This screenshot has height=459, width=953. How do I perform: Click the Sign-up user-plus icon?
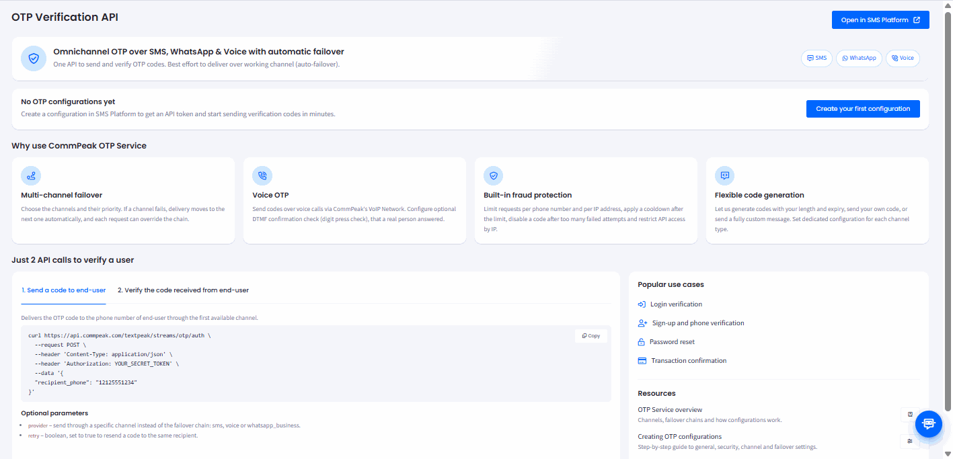click(643, 323)
